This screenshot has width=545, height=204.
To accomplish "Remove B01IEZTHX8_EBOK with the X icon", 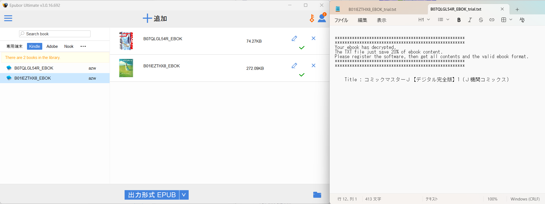I will (x=314, y=65).
